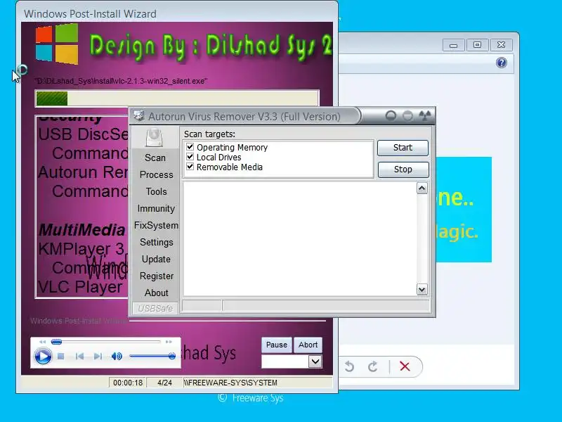This screenshot has width=562, height=422.
Task: Click the media player seek bar handle
Action: click(x=56, y=342)
